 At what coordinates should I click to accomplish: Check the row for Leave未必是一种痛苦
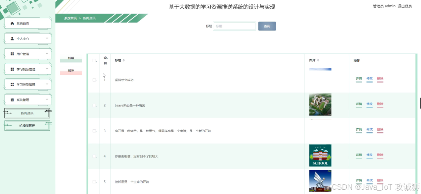point(94,105)
